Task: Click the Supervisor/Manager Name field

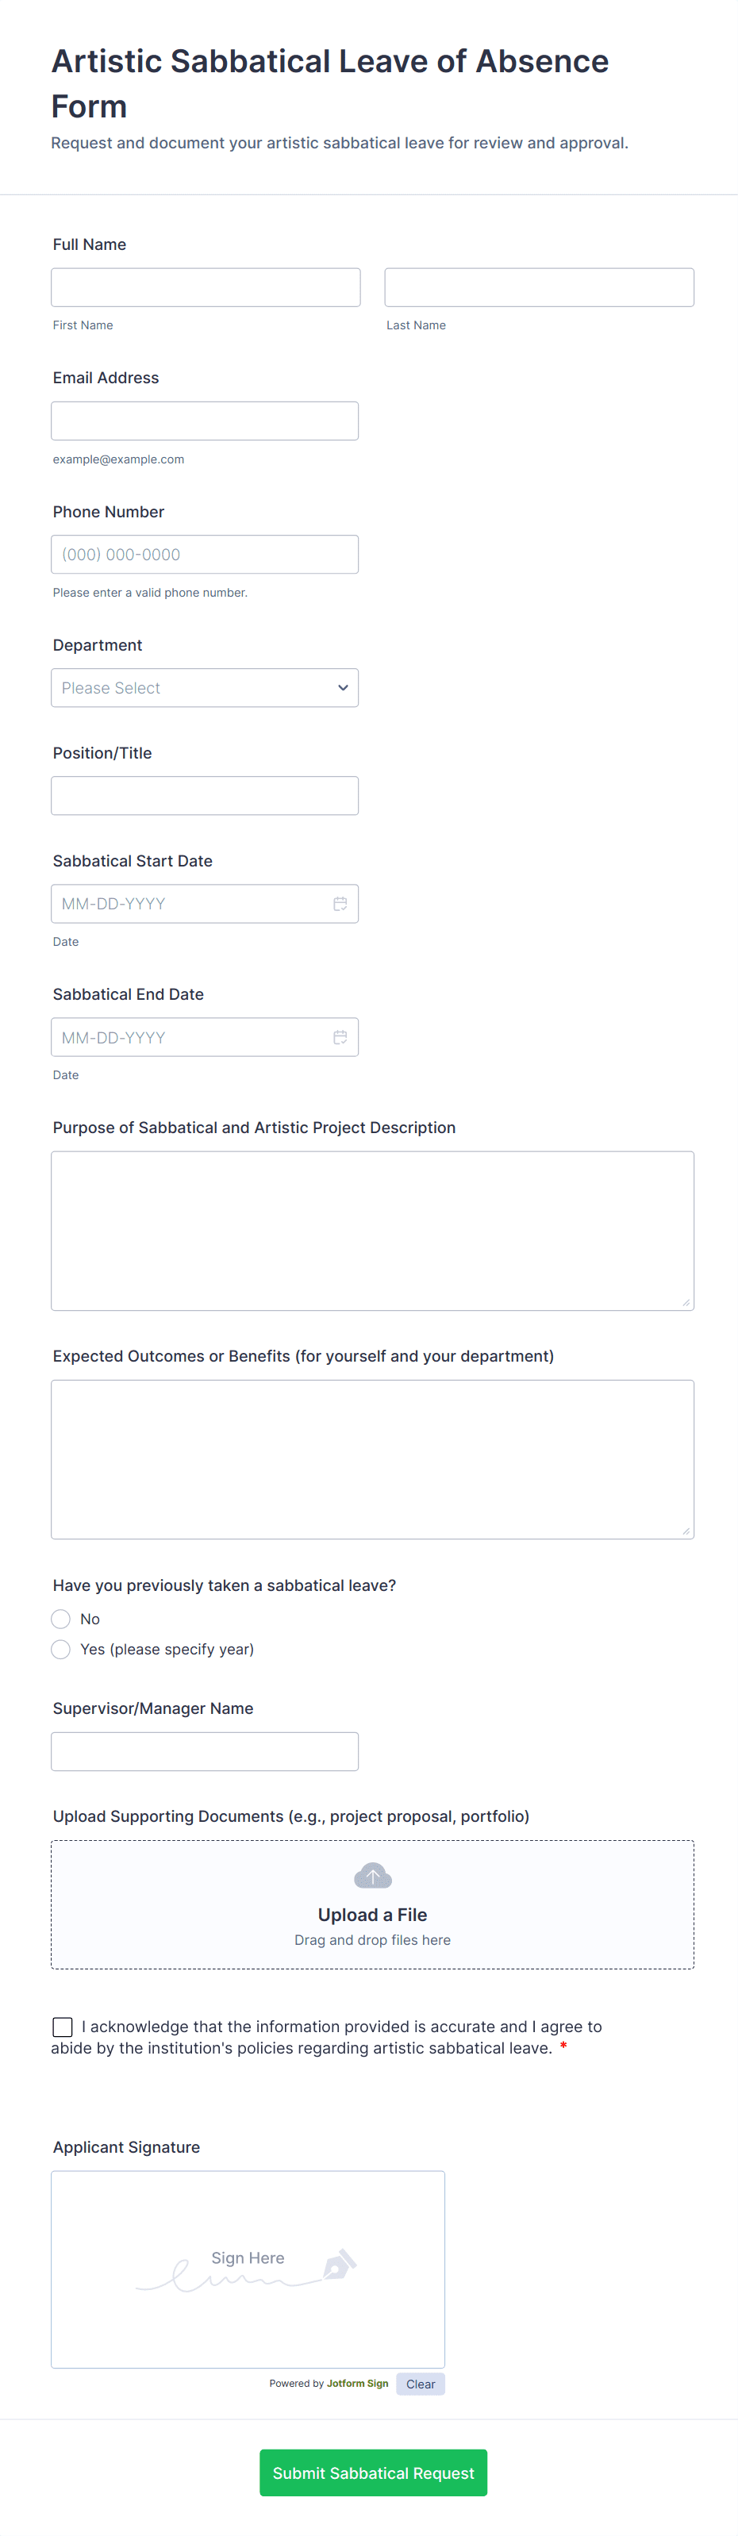Action: 205,1751
